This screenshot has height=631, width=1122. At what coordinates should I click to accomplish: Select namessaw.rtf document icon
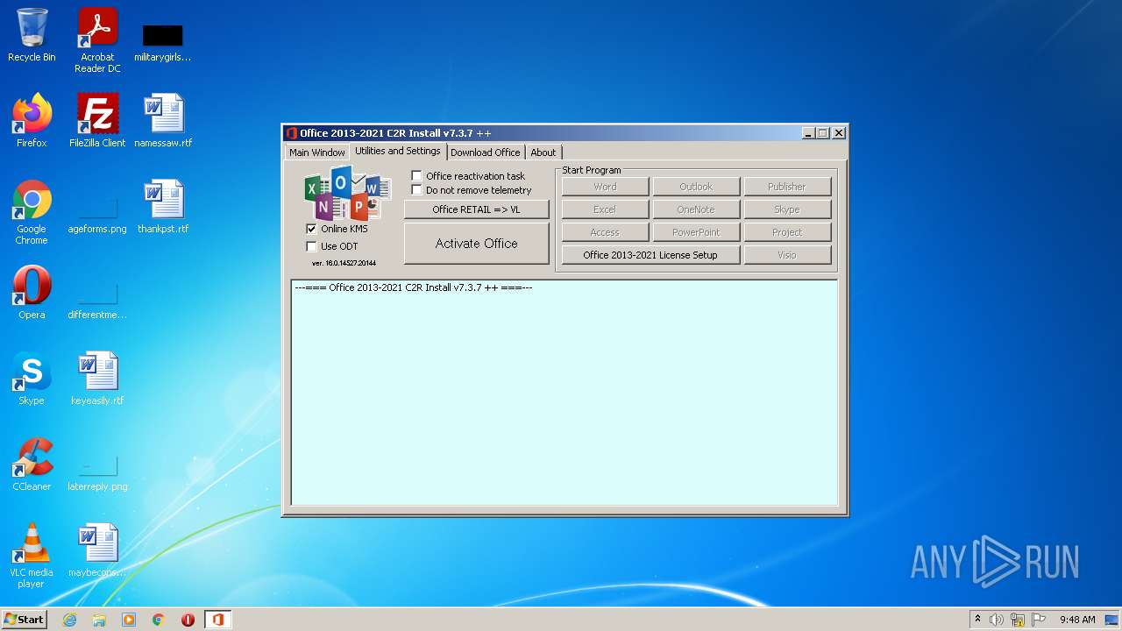[163, 121]
